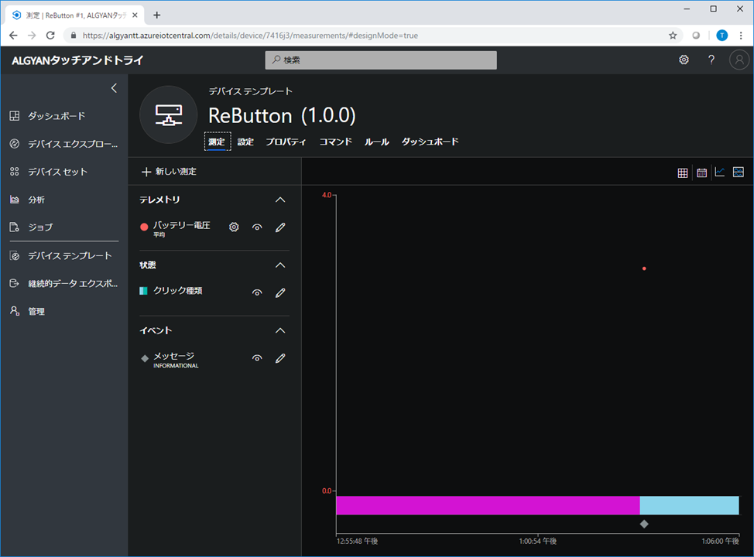Image resolution: width=754 pixels, height=557 pixels.
Task: Switch to the table grid view icon
Action: pyautogui.click(x=682, y=173)
